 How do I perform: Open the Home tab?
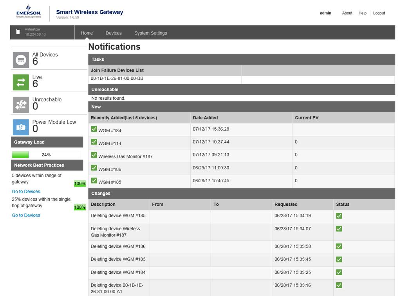click(87, 33)
